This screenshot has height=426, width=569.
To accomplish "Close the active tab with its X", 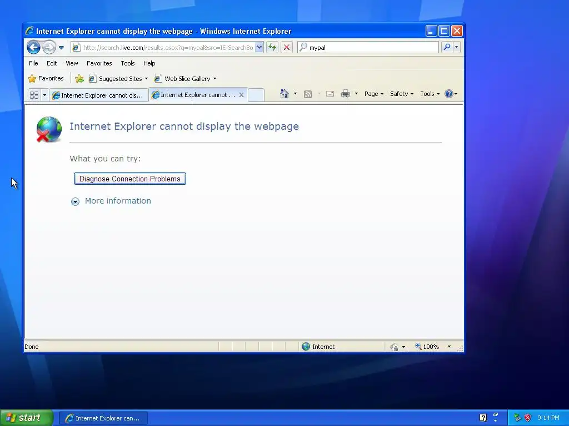I will pos(241,95).
